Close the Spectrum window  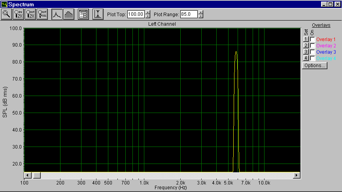click(x=338, y=4)
